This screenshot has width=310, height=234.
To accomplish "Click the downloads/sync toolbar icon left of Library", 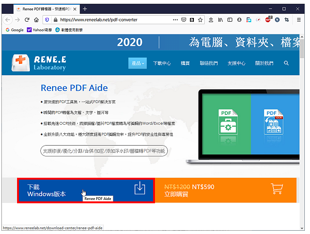I will [211, 20].
